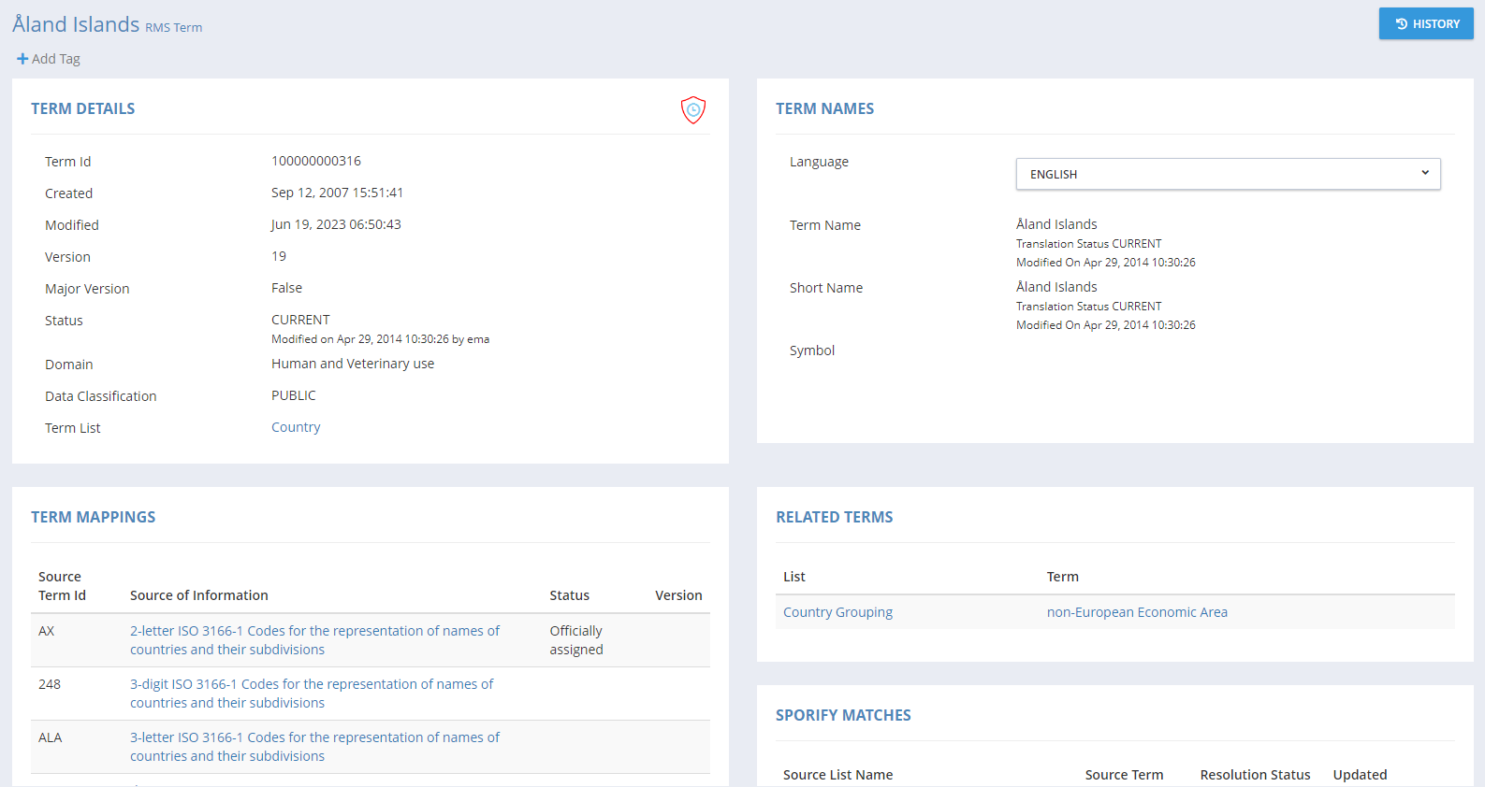Click the HISTORY button
1485x787 pixels.
[1425, 24]
